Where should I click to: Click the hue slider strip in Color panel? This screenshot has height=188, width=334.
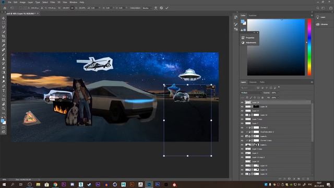(309, 47)
